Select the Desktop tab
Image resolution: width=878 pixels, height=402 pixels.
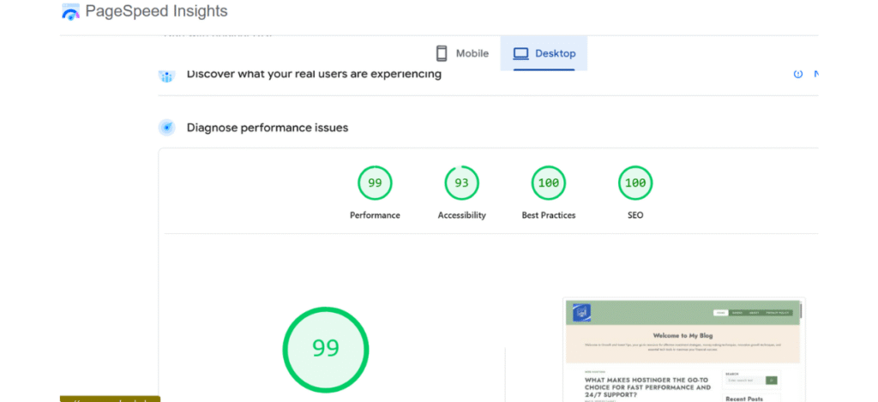(544, 53)
